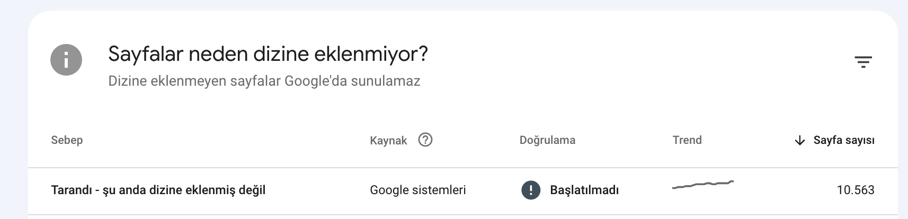Click the 'Dizine eklenmeyen sayfalar' subtitle text
The height and width of the screenshot is (219, 908).
click(x=194, y=81)
